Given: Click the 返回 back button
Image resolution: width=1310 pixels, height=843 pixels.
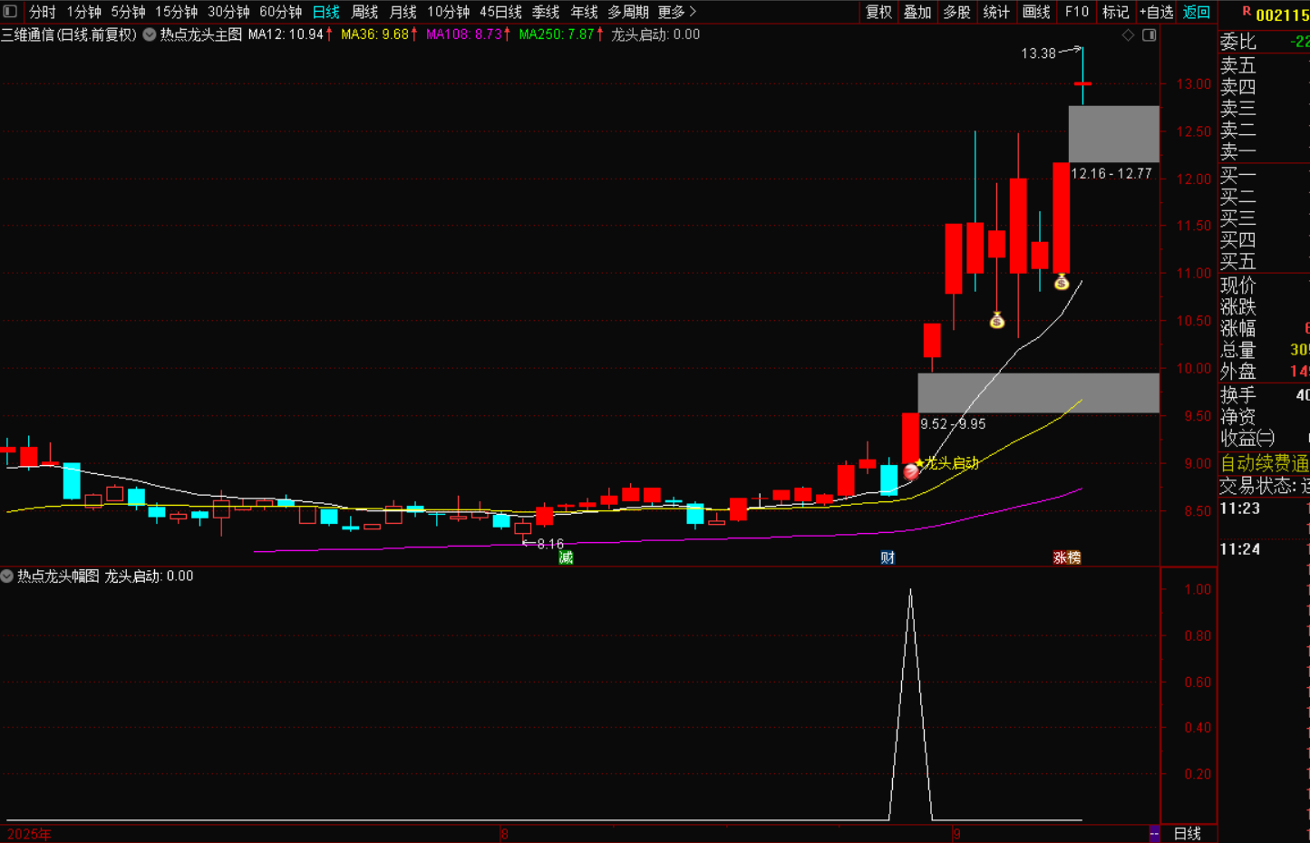Looking at the screenshot, I should coord(1196,12).
